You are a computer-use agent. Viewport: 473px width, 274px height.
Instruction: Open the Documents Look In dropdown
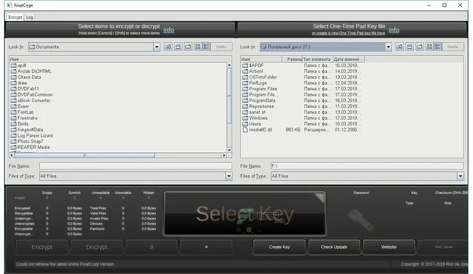[157, 47]
